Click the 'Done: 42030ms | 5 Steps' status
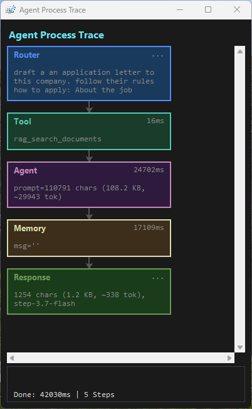The width and height of the screenshot is (252, 409). click(x=64, y=395)
